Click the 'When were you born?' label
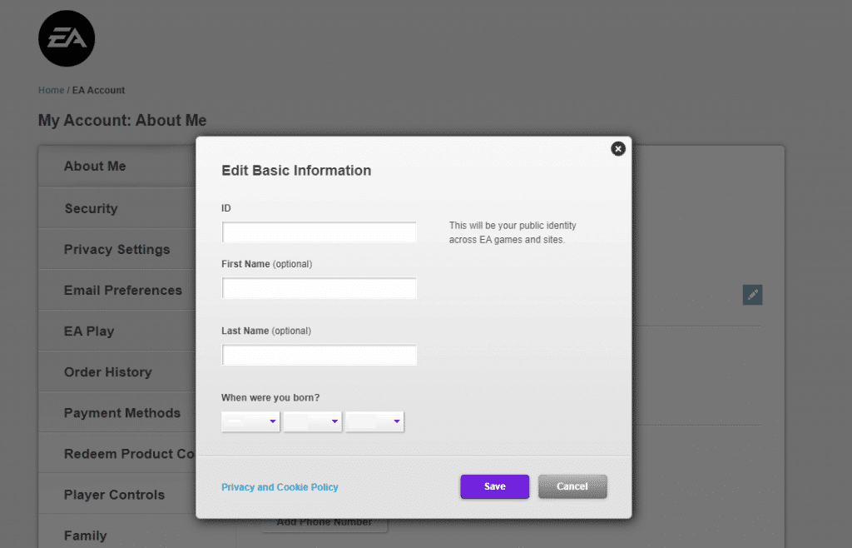 [x=270, y=397]
